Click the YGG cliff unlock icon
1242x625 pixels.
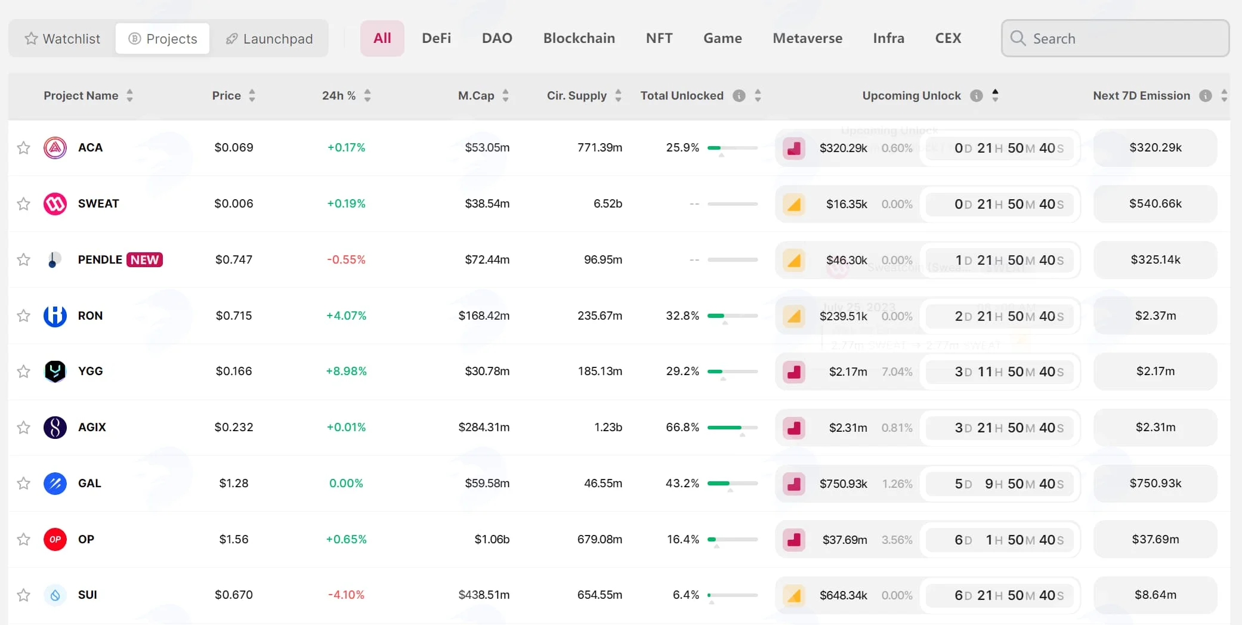point(794,372)
